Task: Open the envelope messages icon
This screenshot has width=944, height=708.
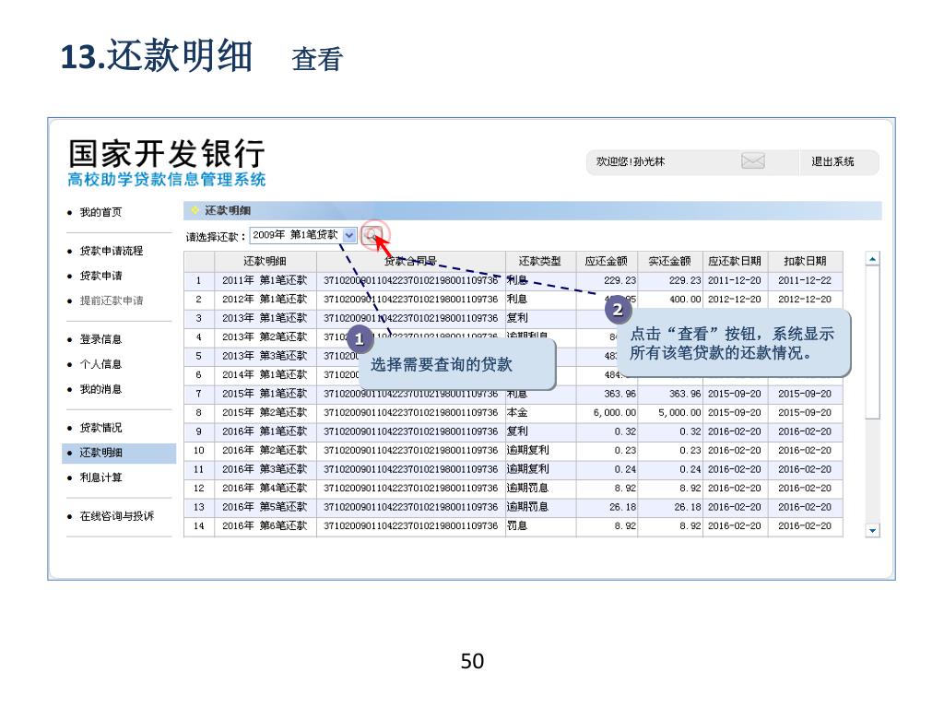Action: 752,161
